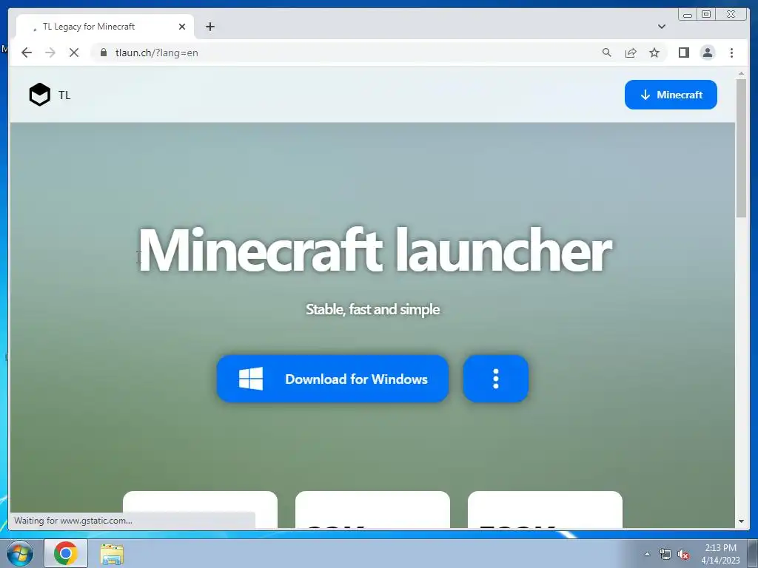Open Windows Explorer from taskbar
This screenshot has width=758, height=568.
tap(112, 553)
